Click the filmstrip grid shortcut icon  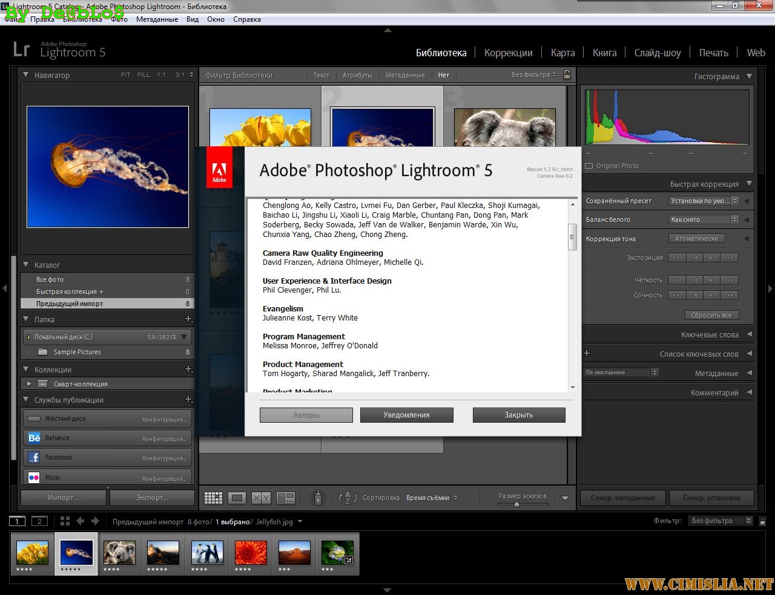[65, 521]
